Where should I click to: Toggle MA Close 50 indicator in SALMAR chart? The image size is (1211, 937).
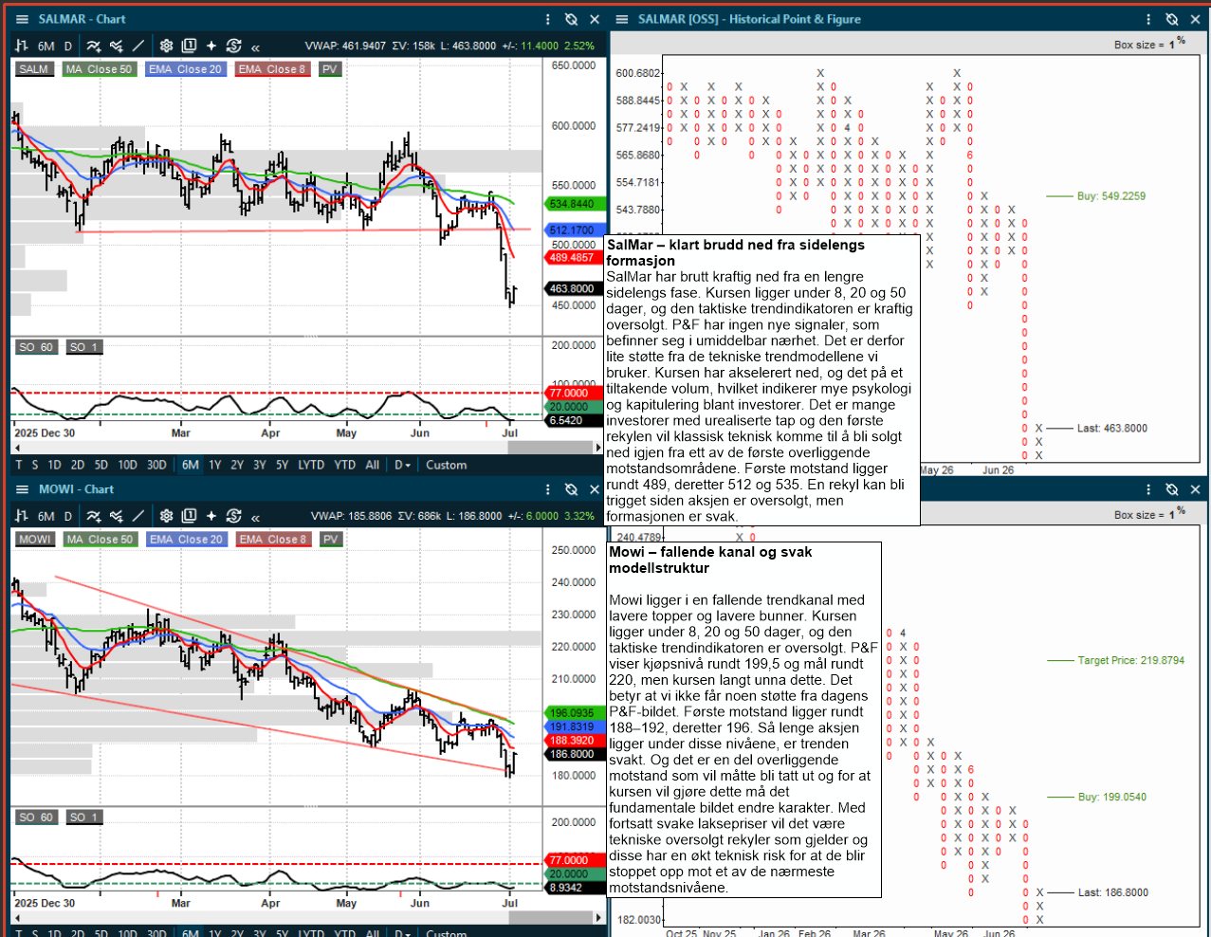click(101, 69)
